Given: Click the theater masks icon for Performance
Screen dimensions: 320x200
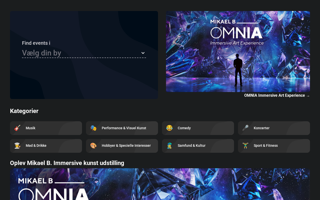Looking at the screenshot, I should (x=93, y=128).
